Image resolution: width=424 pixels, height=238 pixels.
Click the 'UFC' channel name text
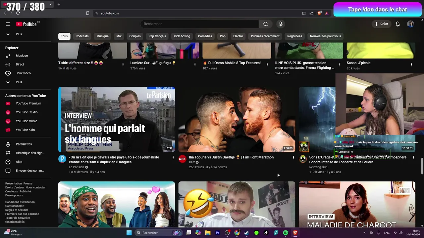coord(192,162)
